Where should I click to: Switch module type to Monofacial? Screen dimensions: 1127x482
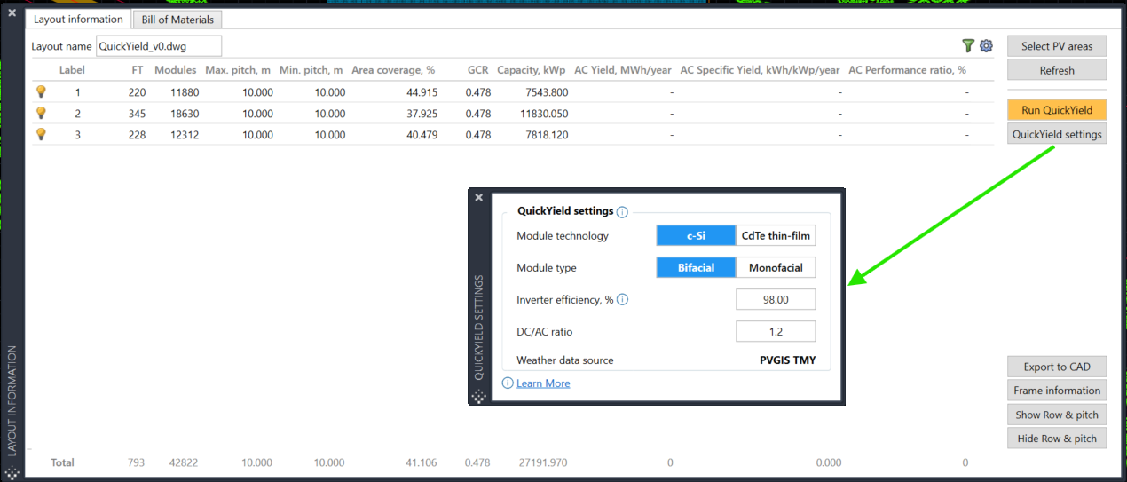click(x=776, y=268)
